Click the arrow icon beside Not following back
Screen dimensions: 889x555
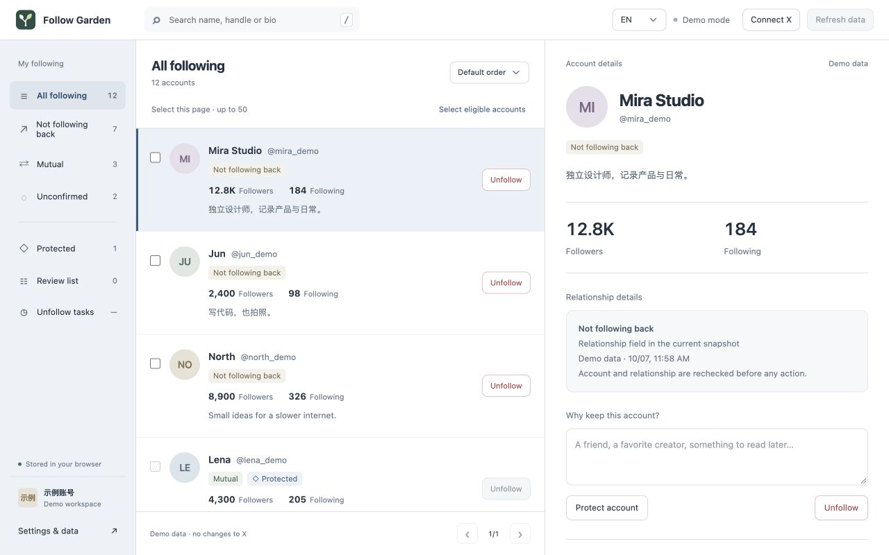coord(24,129)
